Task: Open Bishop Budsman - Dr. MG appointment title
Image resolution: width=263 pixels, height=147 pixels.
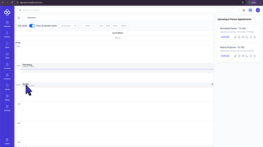Action: (x=232, y=47)
